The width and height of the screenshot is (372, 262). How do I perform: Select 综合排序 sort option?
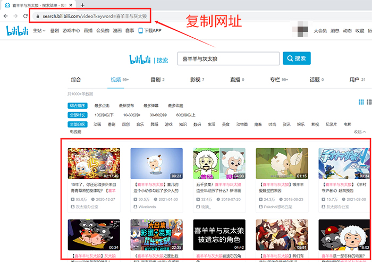click(78, 106)
